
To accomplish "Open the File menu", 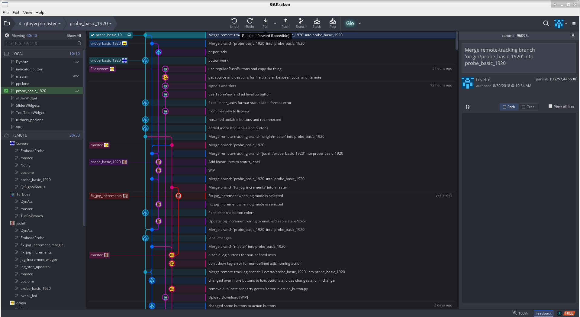I will tap(5, 12).
